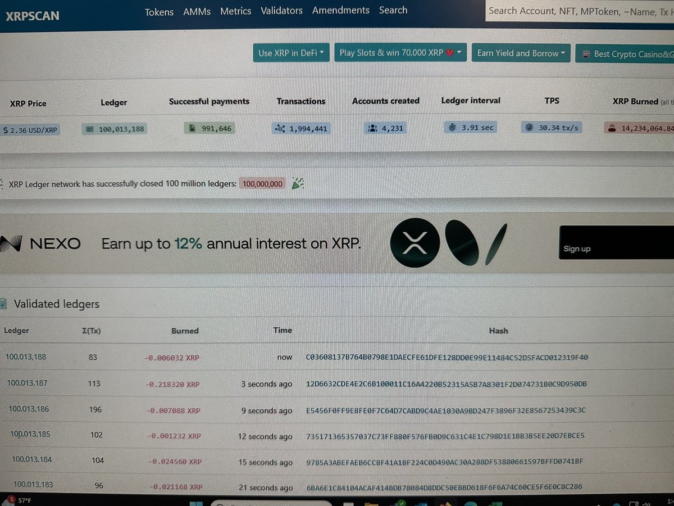Open the AMMs menu item
674x506 pixels.
[197, 11]
